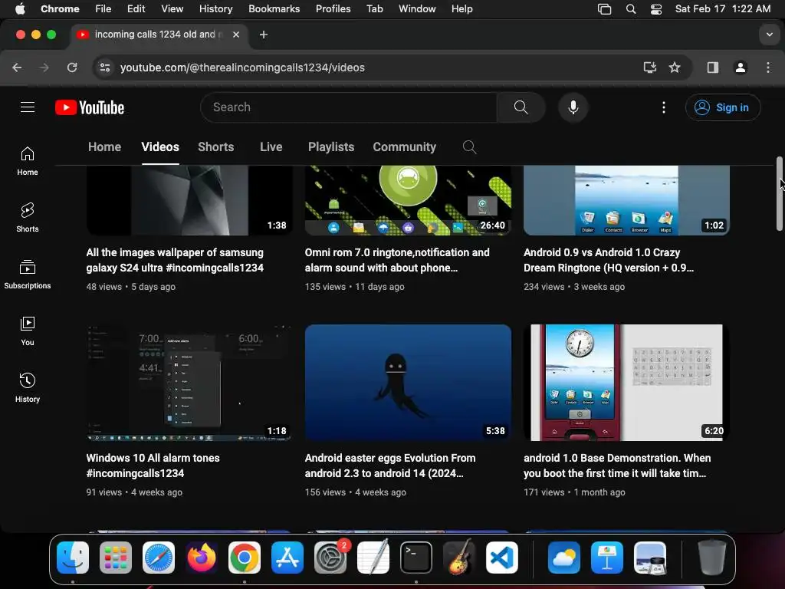Switch to the Live tab
The height and width of the screenshot is (589, 785).
pos(271,146)
